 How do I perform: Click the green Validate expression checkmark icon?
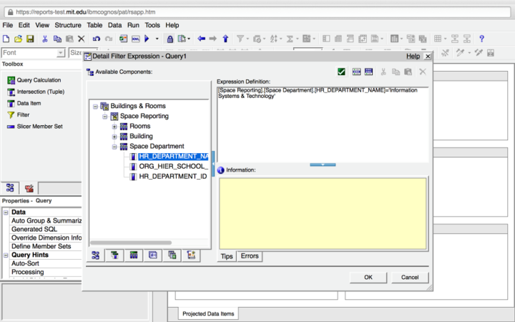coord(342,72)
